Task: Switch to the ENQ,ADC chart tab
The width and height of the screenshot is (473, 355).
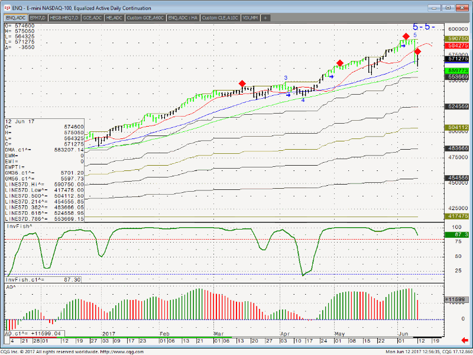Action: pos(16,18)
